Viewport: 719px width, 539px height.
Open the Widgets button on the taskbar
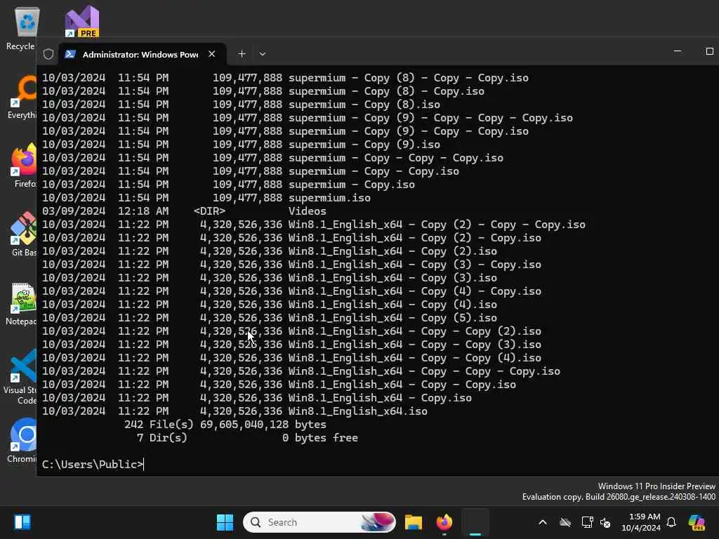coord(22,522)
